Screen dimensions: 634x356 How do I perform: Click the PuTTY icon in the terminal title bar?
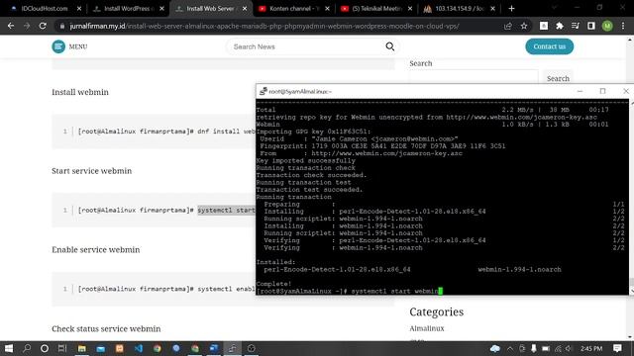click(x=263, y=91)
